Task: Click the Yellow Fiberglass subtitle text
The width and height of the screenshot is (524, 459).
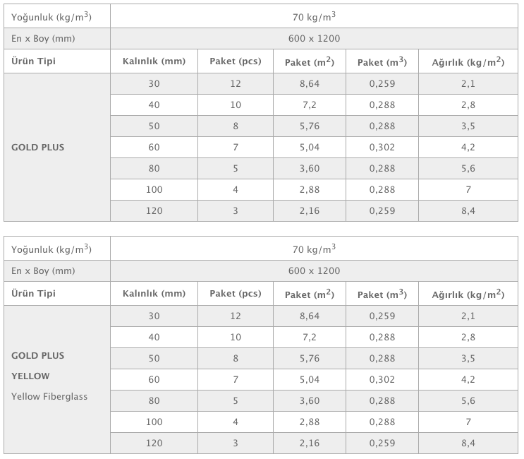Action: coord(49,396)
